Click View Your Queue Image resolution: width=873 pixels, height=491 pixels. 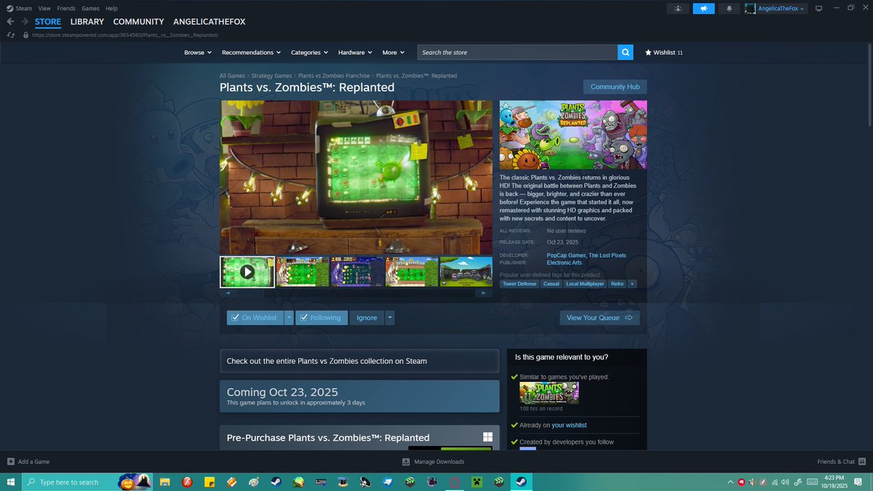tap(599, 318)
